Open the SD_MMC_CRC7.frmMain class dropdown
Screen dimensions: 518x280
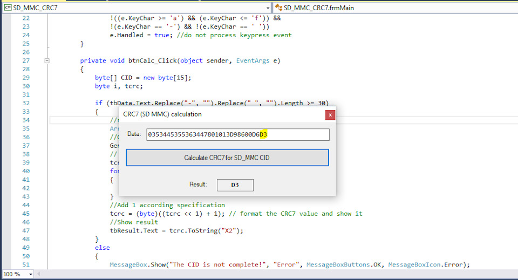(x=397, y=8)
